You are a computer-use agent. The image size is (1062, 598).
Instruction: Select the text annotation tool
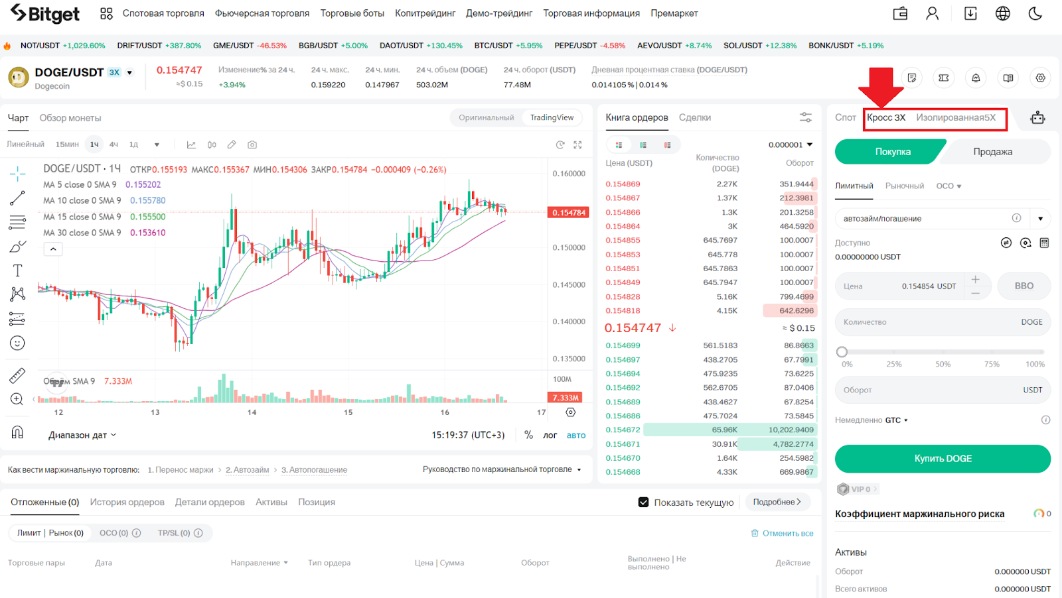click(x=18, y=270)
